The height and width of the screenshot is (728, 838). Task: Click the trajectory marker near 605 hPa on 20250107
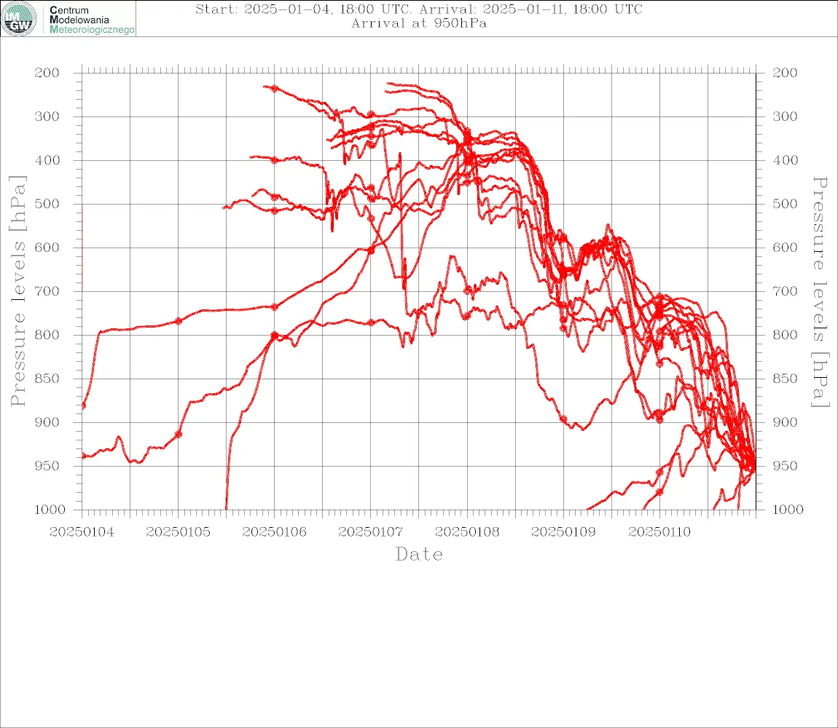(371, 250)
